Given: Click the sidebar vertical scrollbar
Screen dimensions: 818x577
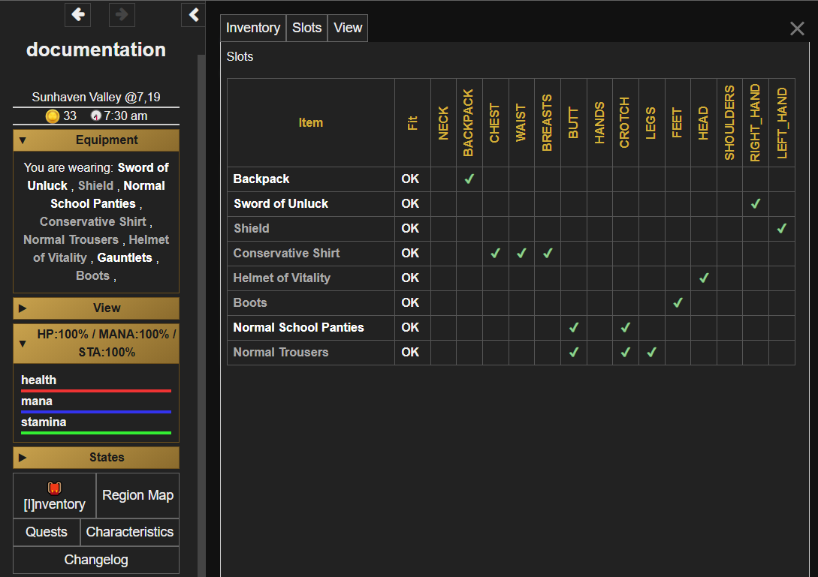Looking at the screenshot, I should point(201,315).
